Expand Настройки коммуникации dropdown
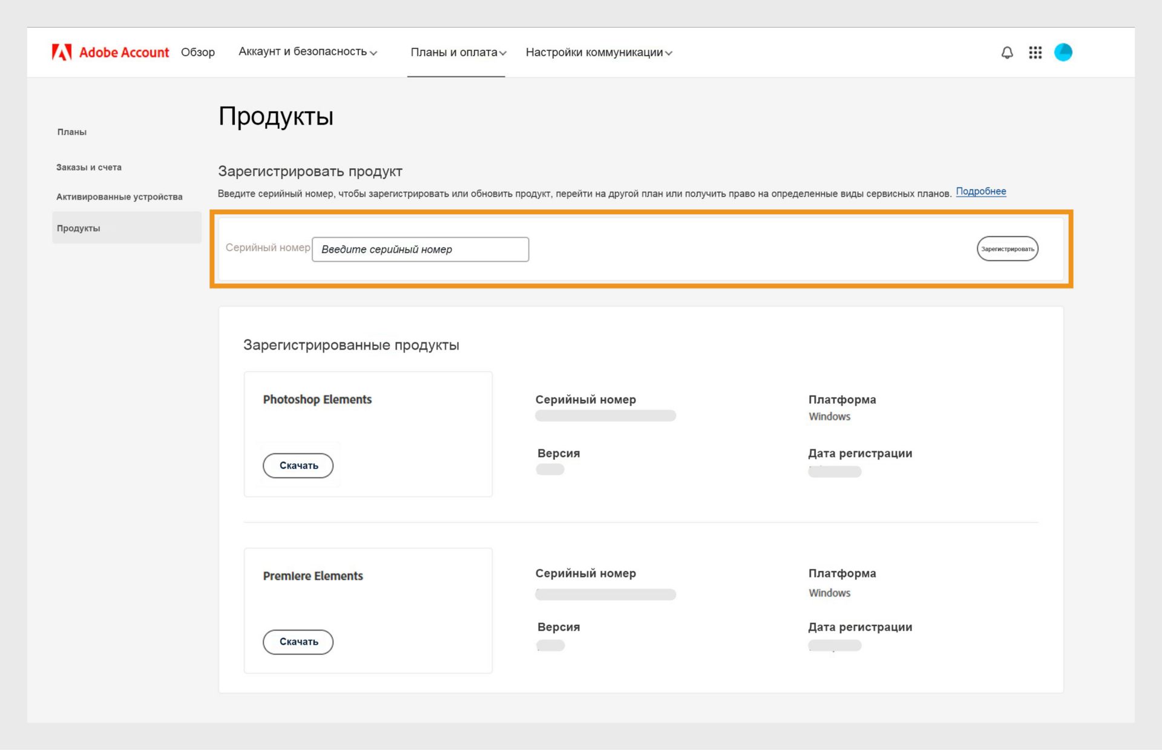The width and height of the screenshot is (1162, 750). pos(599,53)
